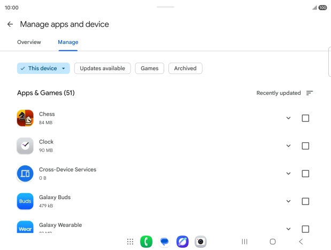The height and width of the screenshot is (250, 331).
Task: Select the Chess checkbox
Action: point(305,118)
